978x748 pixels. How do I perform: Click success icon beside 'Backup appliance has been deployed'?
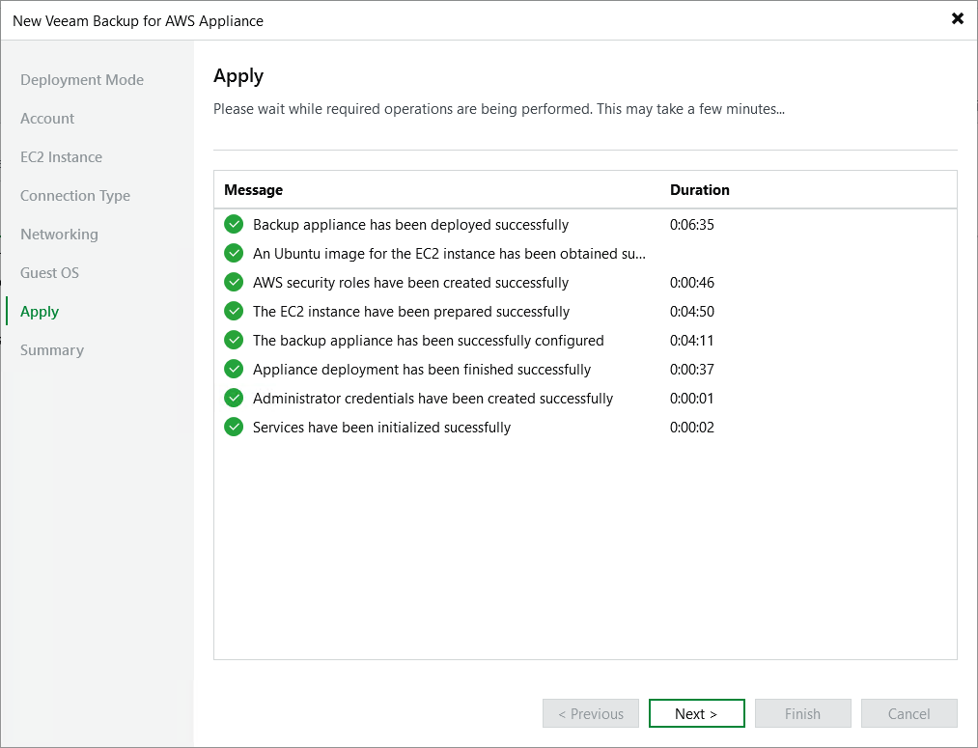234,225
